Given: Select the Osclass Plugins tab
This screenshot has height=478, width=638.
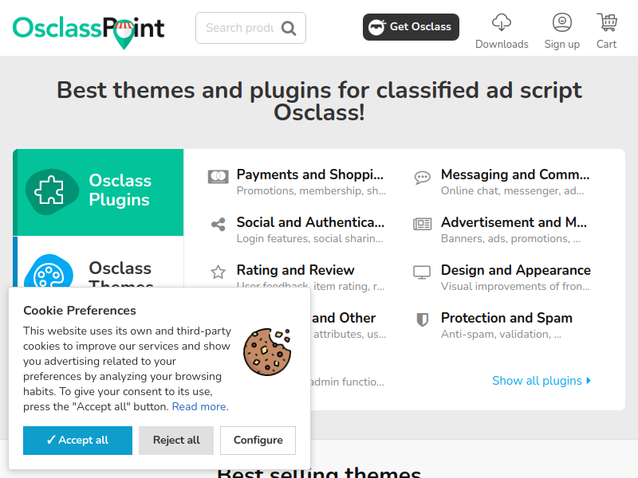Looking at the screenshot, I should 98,192.
